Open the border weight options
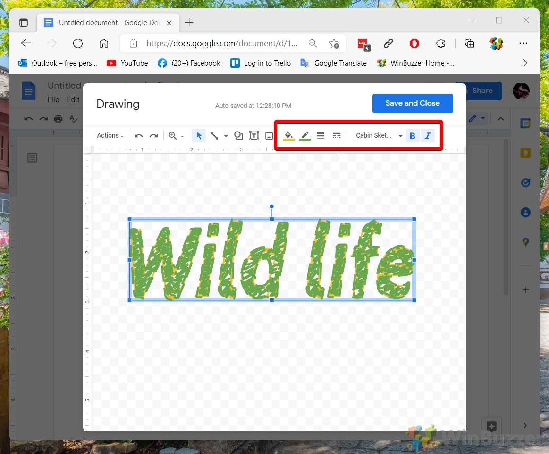 pyautogui.click(x=321, y=136)
